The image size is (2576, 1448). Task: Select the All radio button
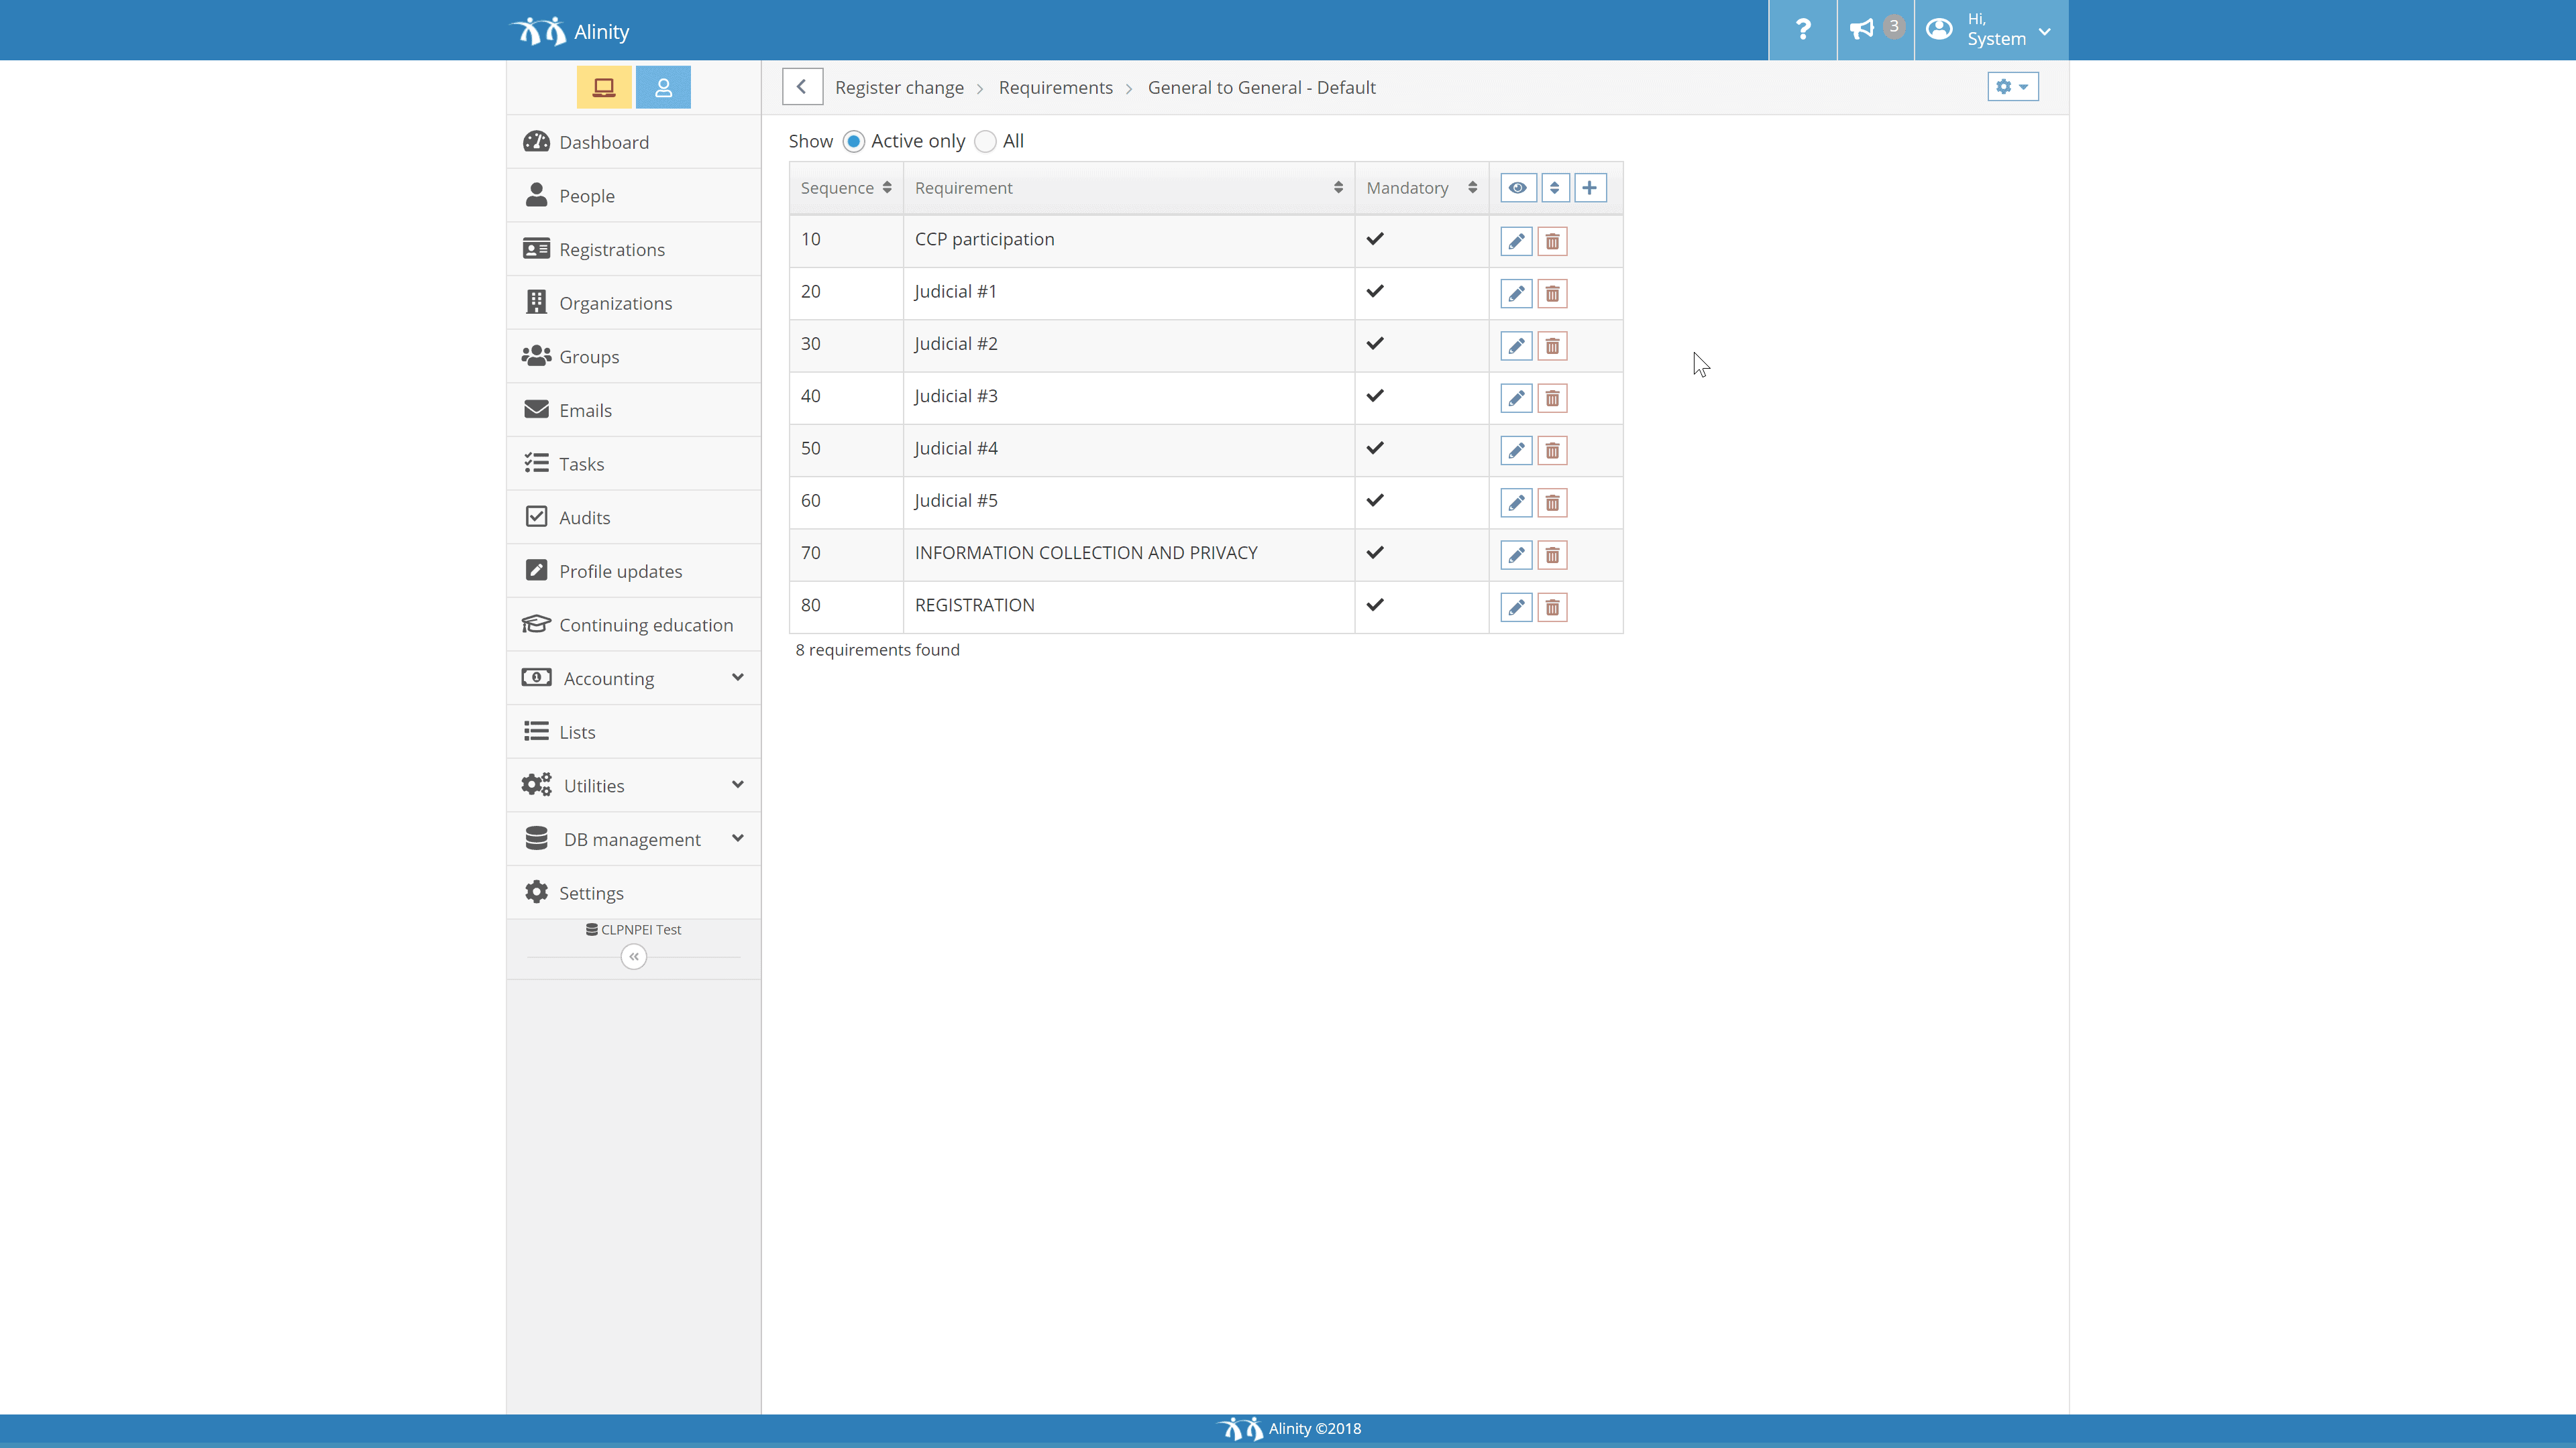(x=985, y=142)
